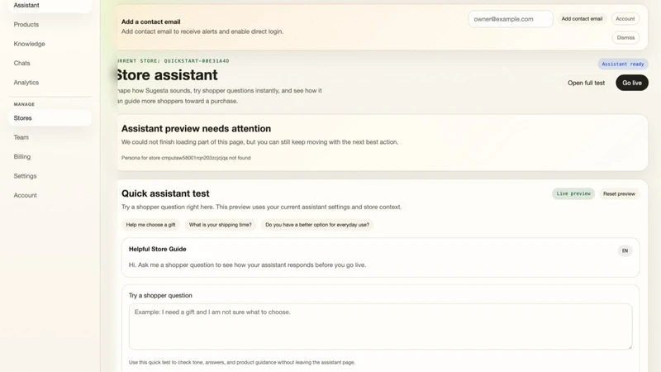Screen dimensions: 661x372
Task: Open Settings in the sidebar
Action: click(50, 176)
